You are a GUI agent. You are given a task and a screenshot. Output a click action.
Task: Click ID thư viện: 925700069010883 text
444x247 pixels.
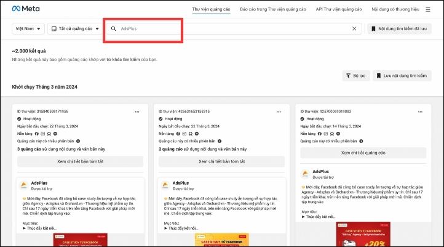coord(326,111)
